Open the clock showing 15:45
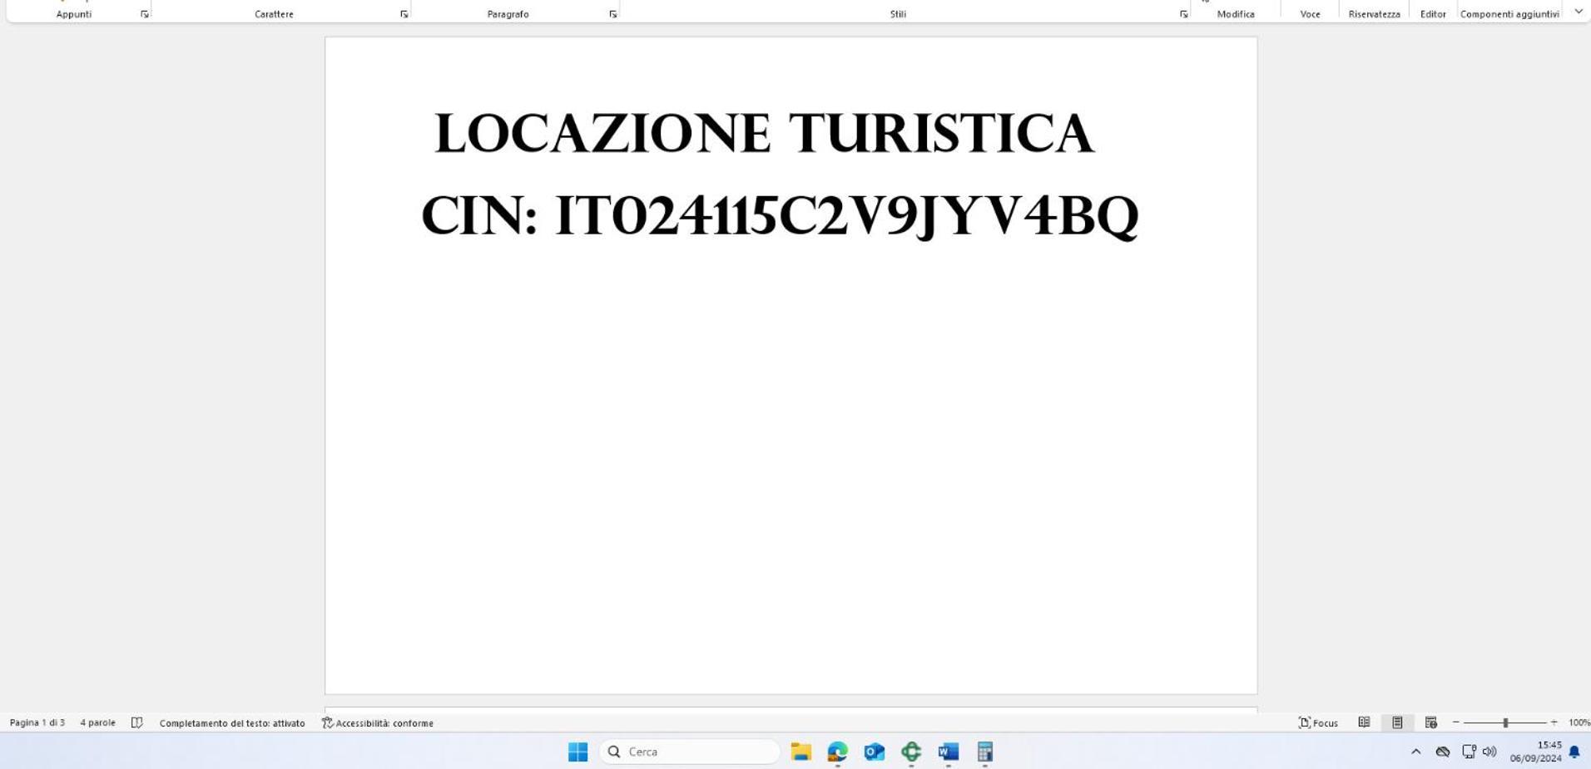The width and height of the screenshot is (1591, 769). [x=1536, y=752]
